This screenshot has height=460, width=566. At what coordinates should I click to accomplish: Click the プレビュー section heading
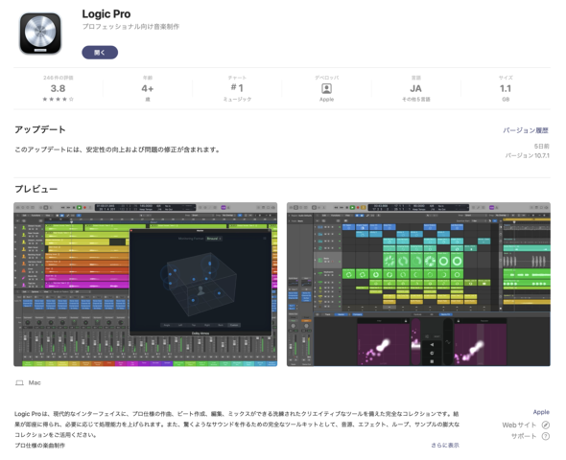point(36,189)
